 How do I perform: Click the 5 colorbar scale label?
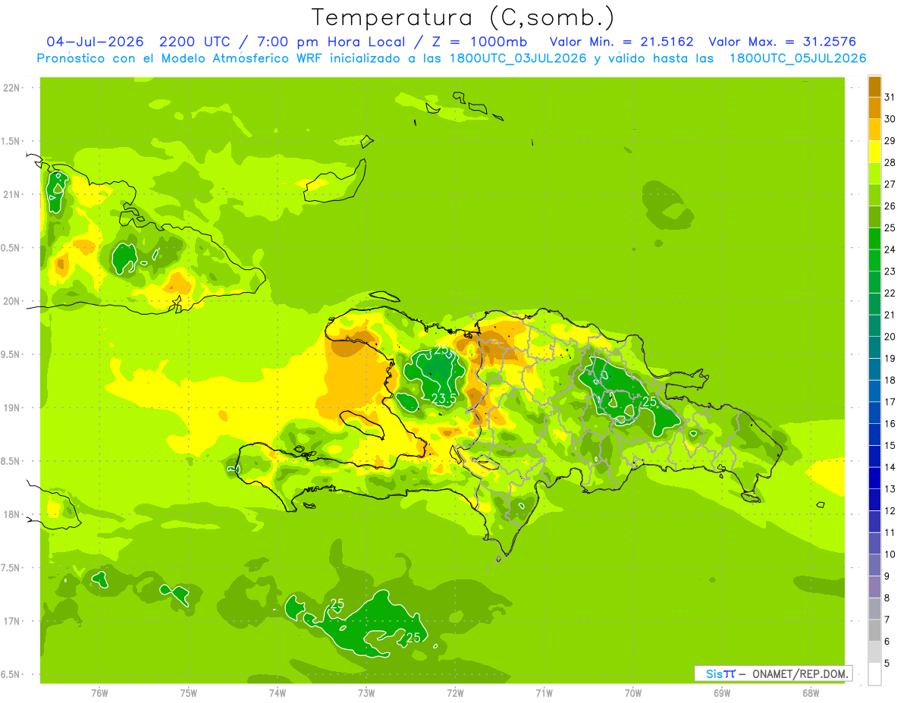[x=887, y=664]
